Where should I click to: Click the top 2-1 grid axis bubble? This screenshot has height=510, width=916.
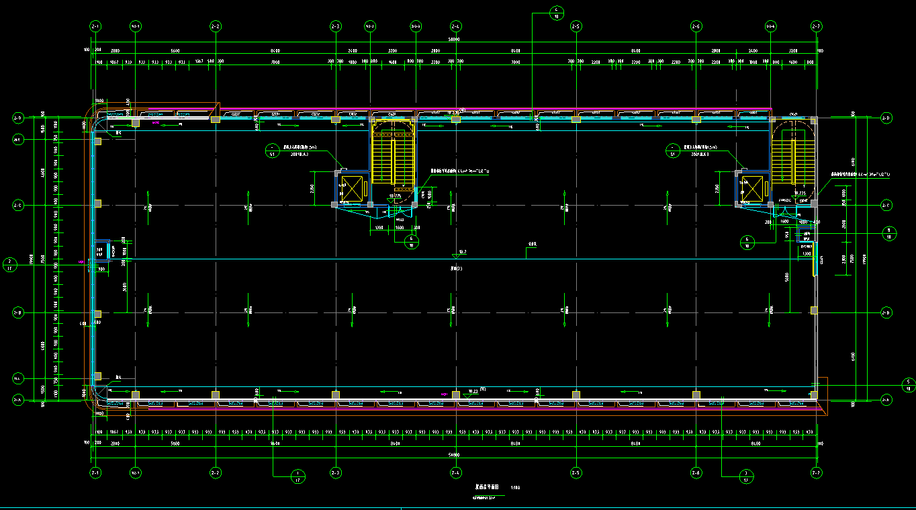click(x=95, y=26)
